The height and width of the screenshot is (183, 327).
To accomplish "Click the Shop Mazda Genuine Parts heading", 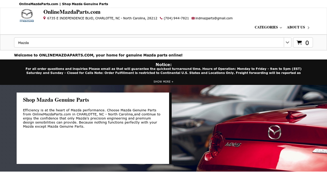I will pos(56,100).
